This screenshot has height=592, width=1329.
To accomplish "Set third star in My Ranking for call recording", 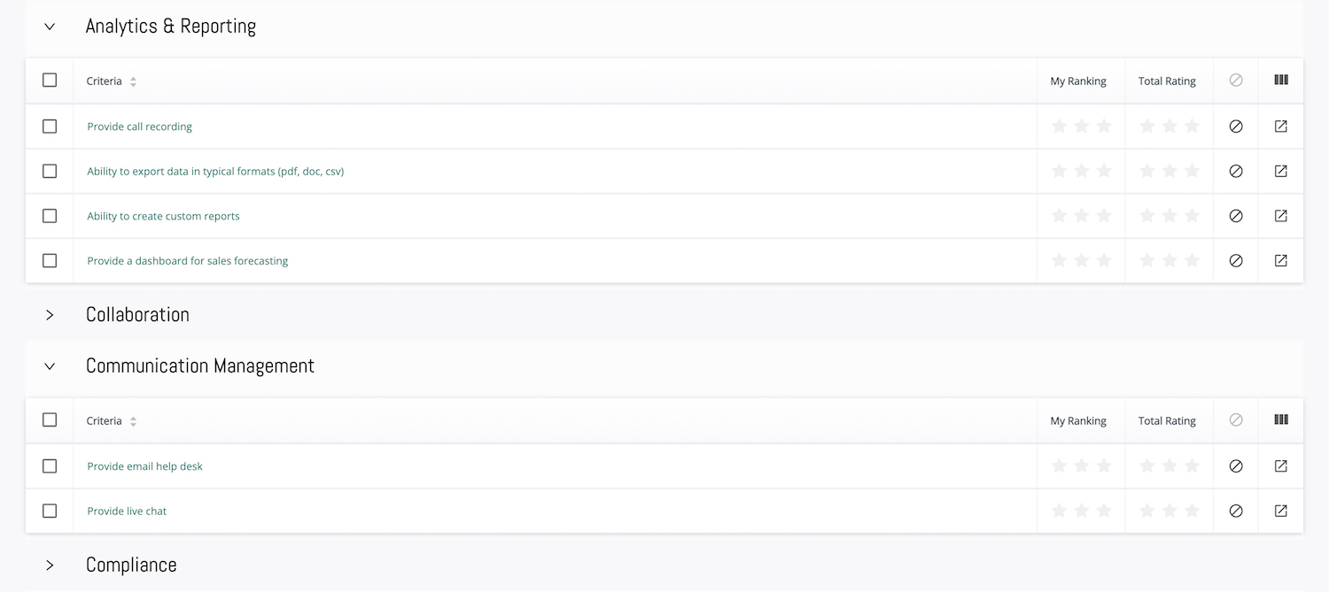I will tap(1104, 126).
